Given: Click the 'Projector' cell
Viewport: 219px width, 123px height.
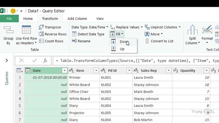Looking at the screenshot, I should pyautogui.click(x=84, y=113).
